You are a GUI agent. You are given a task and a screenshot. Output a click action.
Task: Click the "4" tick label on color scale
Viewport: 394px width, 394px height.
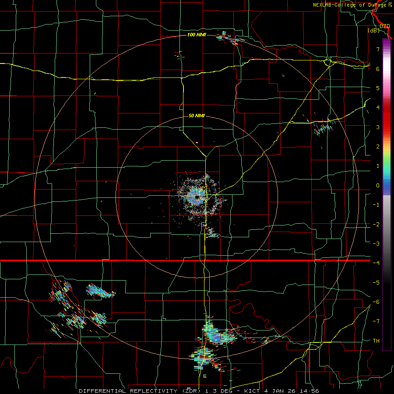point(378,108)
